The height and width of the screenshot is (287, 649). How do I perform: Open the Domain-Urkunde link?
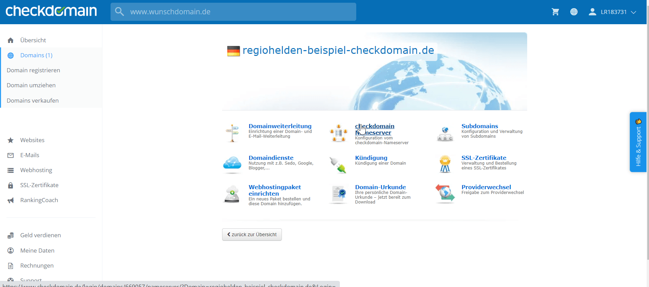tap(380, 187)
